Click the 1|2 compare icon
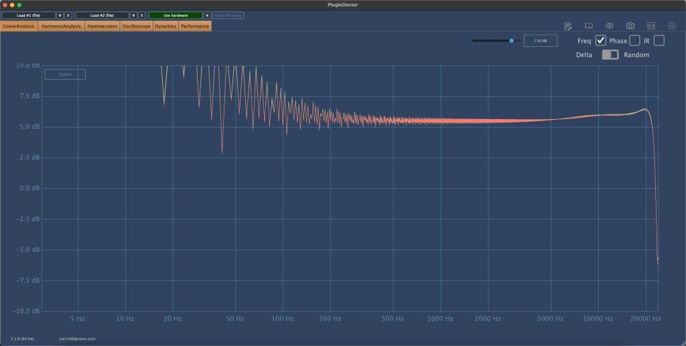This screenshot has height=346, width=686. point(651,26)
